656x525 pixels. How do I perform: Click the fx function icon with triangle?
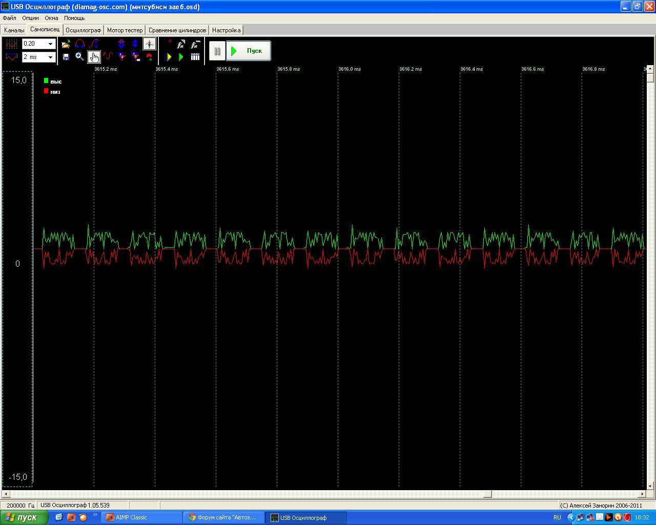pyautogui.click(x=181, y=45)
